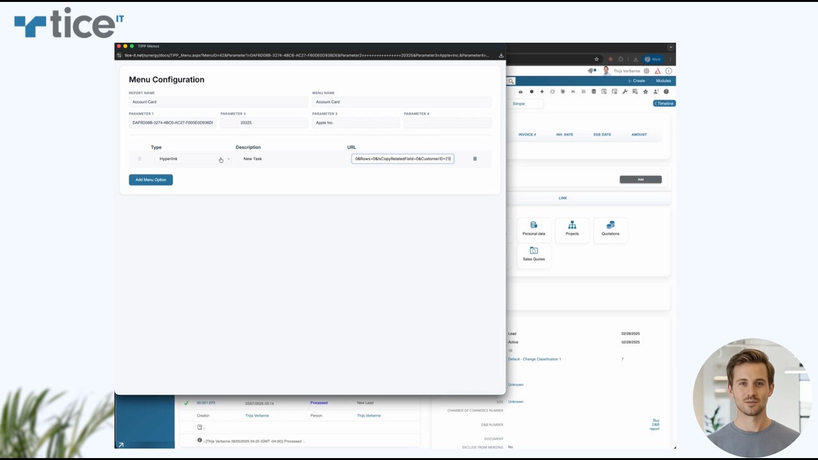818x460 pixels.
Task: Click the Report Name field
Action: (x=218, y=102)
